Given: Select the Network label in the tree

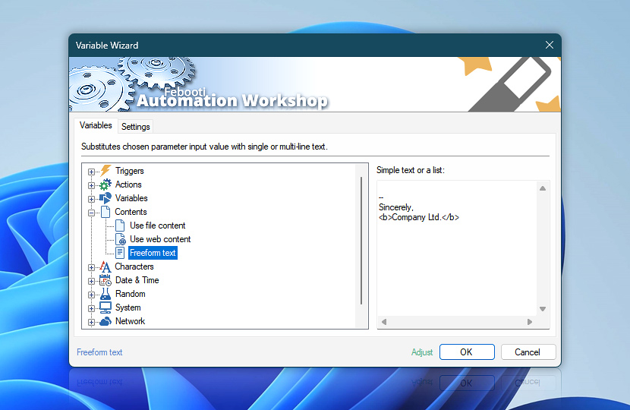Looking at the screenshot, I should pos(131,321).
